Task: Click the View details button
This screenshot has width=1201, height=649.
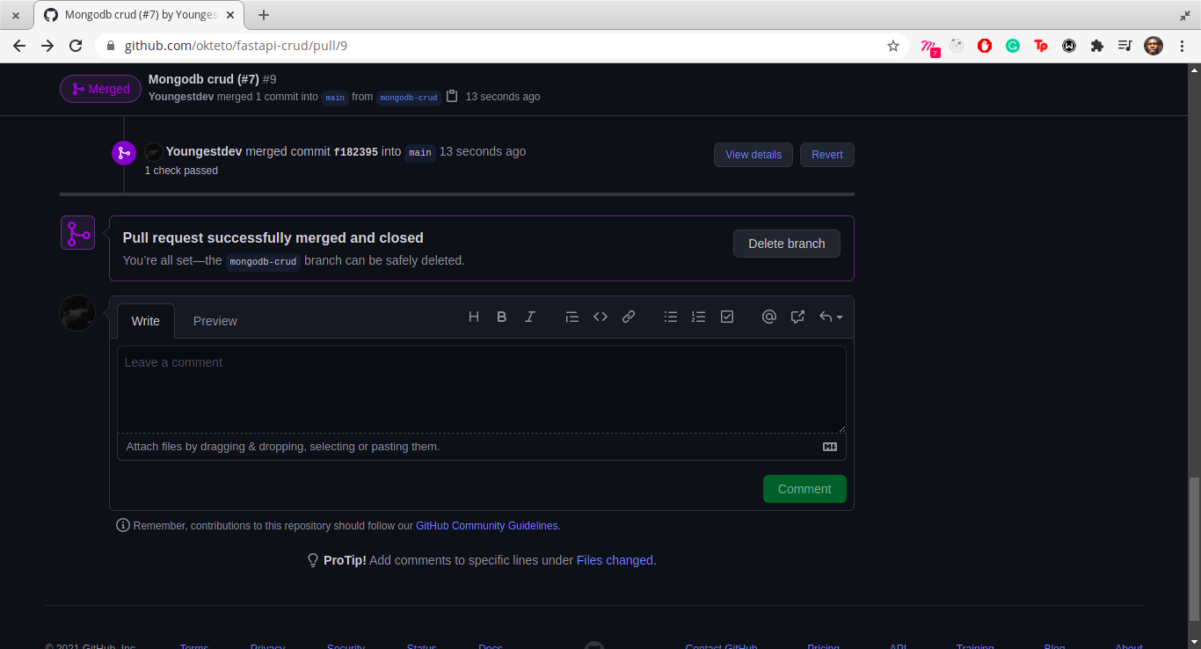Action: coord(753,155)
